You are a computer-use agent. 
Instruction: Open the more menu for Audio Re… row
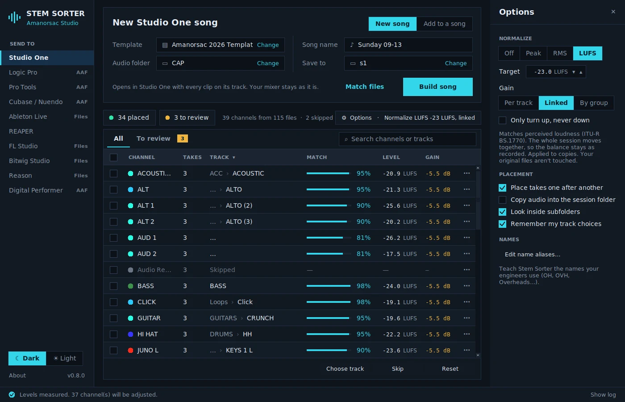(x=467, y=270)
